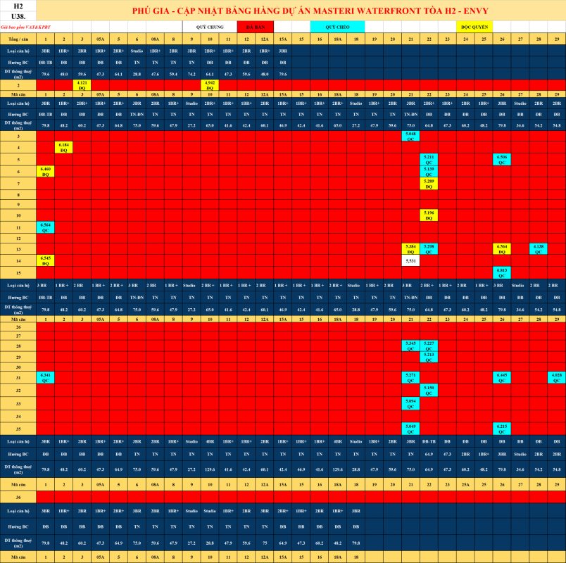
Task: Select the 6.813 QC unit on floor 15
Action: (x=501, y=272)
